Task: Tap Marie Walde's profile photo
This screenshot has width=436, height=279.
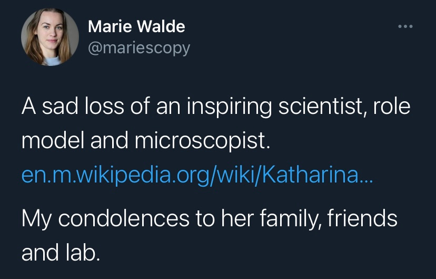Action: pyautogui.click(x=50, y=37)
